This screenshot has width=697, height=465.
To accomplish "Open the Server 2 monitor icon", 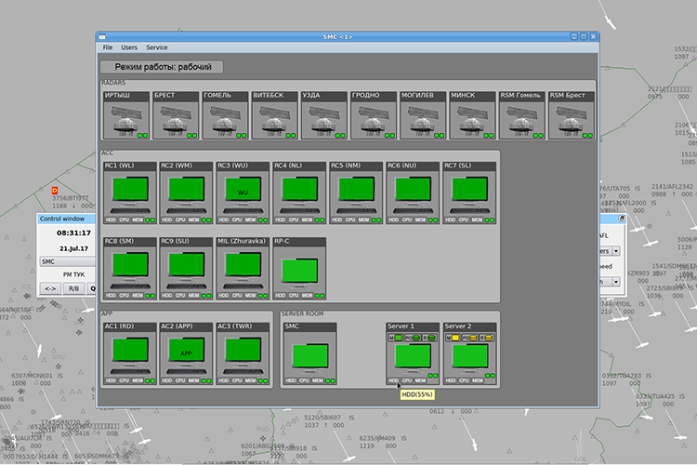I will 468,356.
